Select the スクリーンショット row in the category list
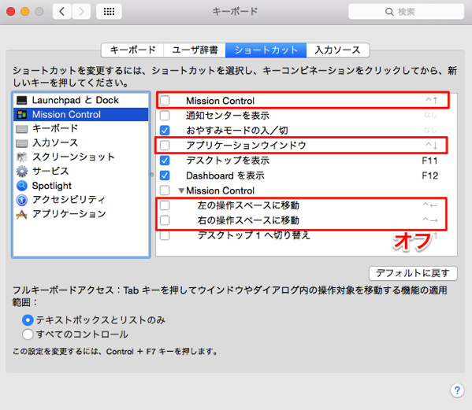The width and height of the screenshot is (472, 410). (x=81, y=157)
